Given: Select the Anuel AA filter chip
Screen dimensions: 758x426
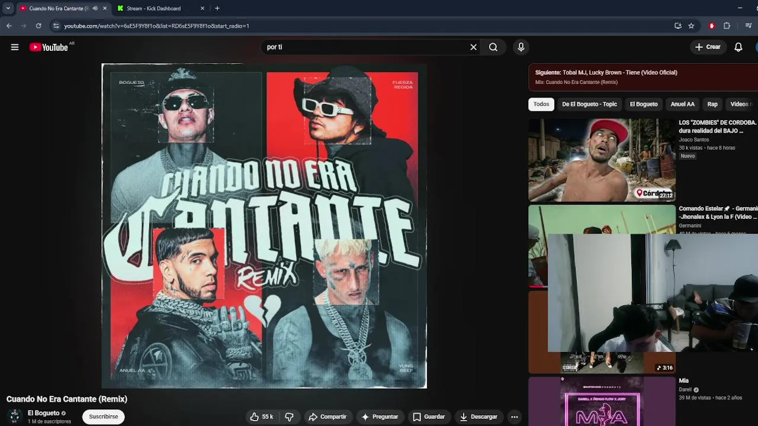Looking at the screenshot, I should pos(682,104).
